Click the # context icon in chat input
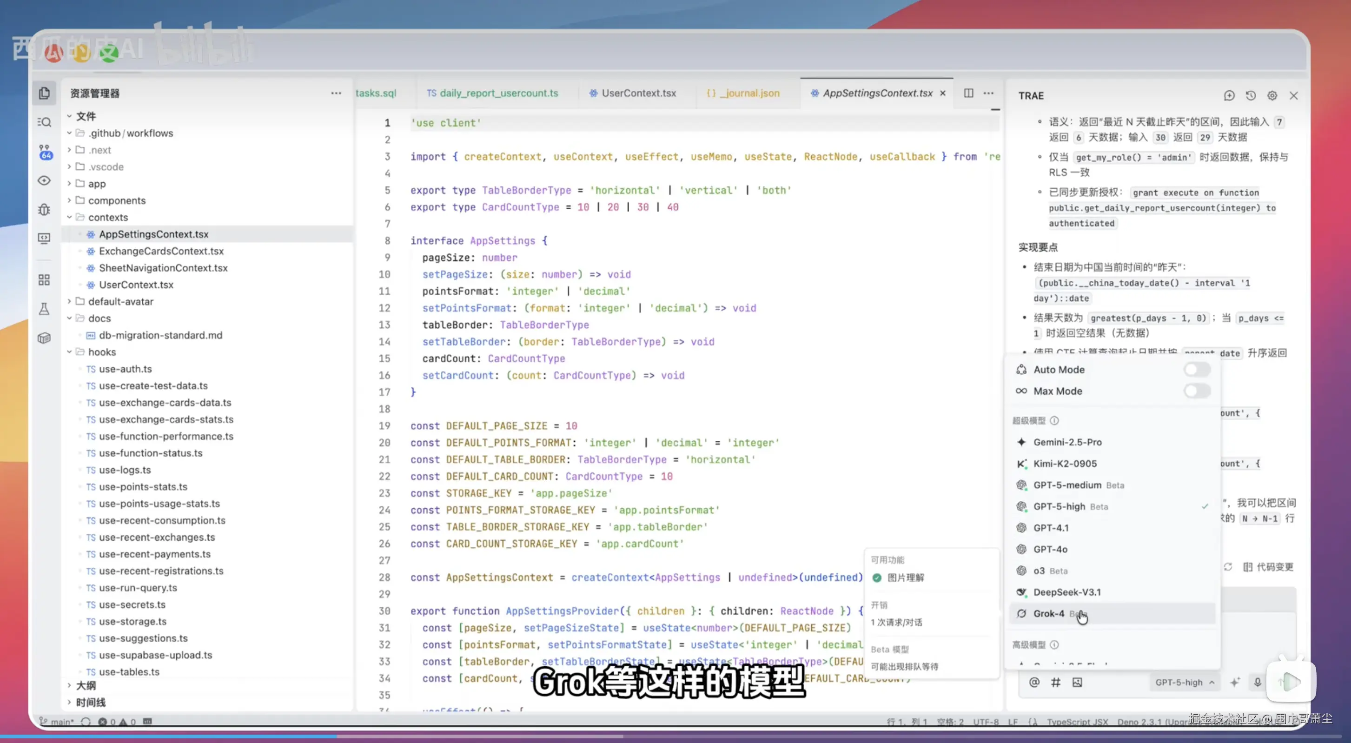This screenshot has width=1351, height=743. [1056, 682]
